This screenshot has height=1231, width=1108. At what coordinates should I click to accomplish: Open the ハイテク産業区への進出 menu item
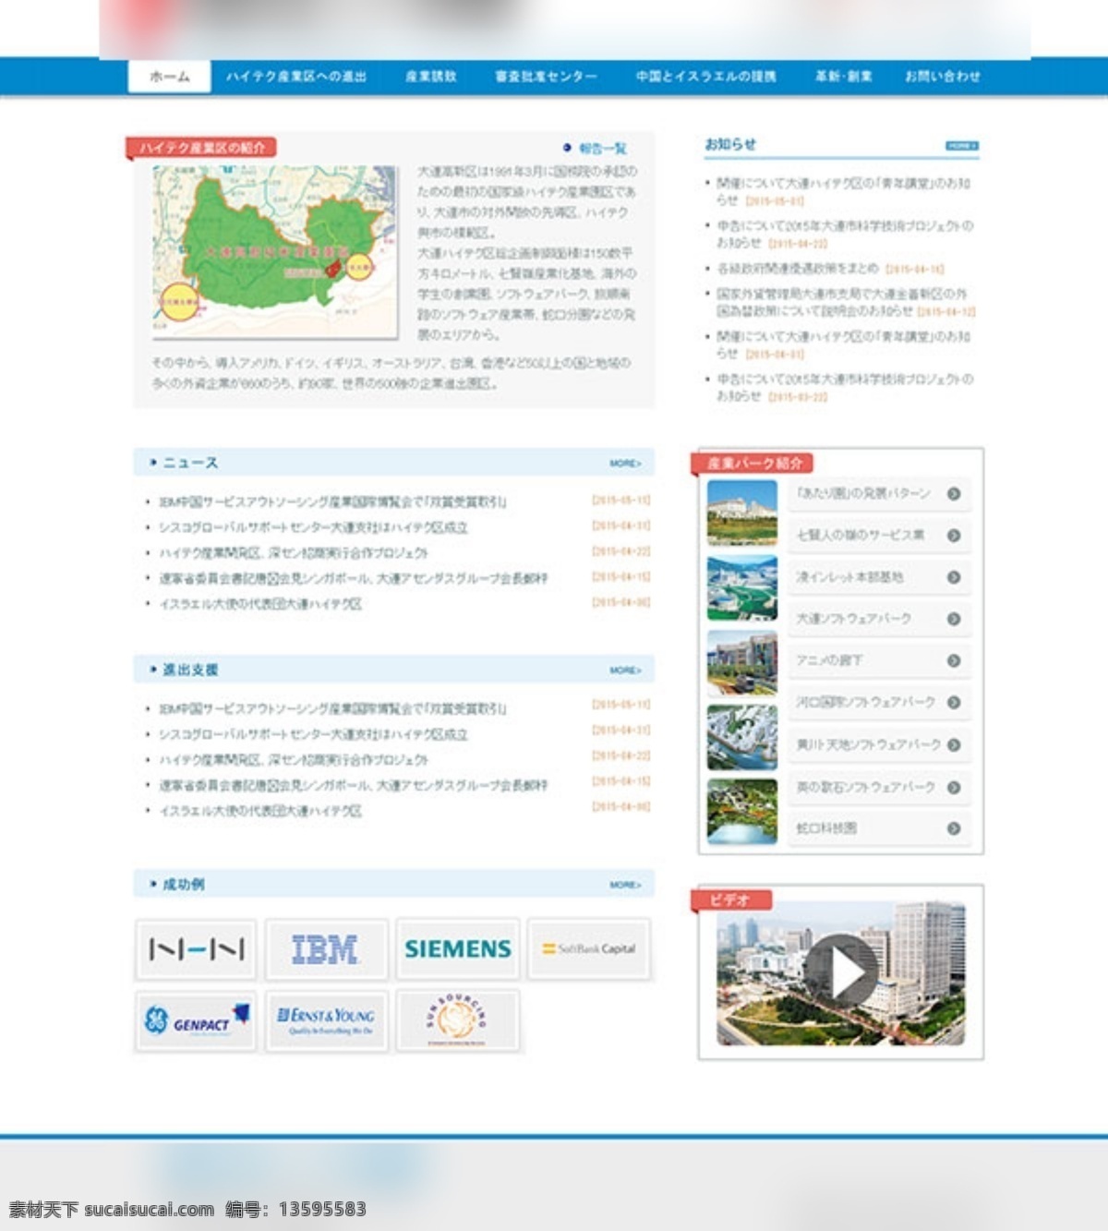(x=296, y=77)
